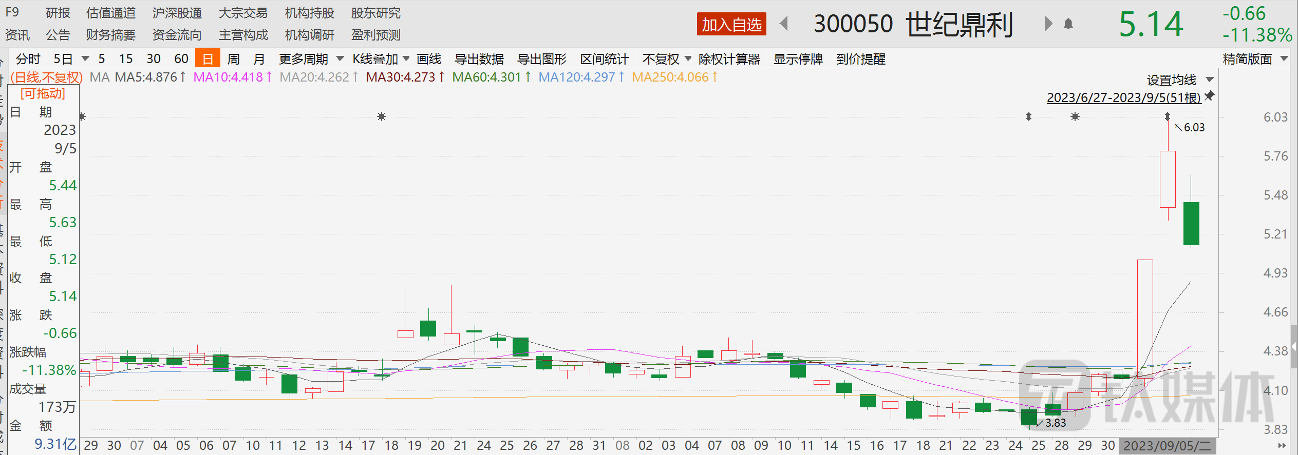Click the starburst event marker above July 18
Screen dimensions: 1298x455
click(381, 116)
